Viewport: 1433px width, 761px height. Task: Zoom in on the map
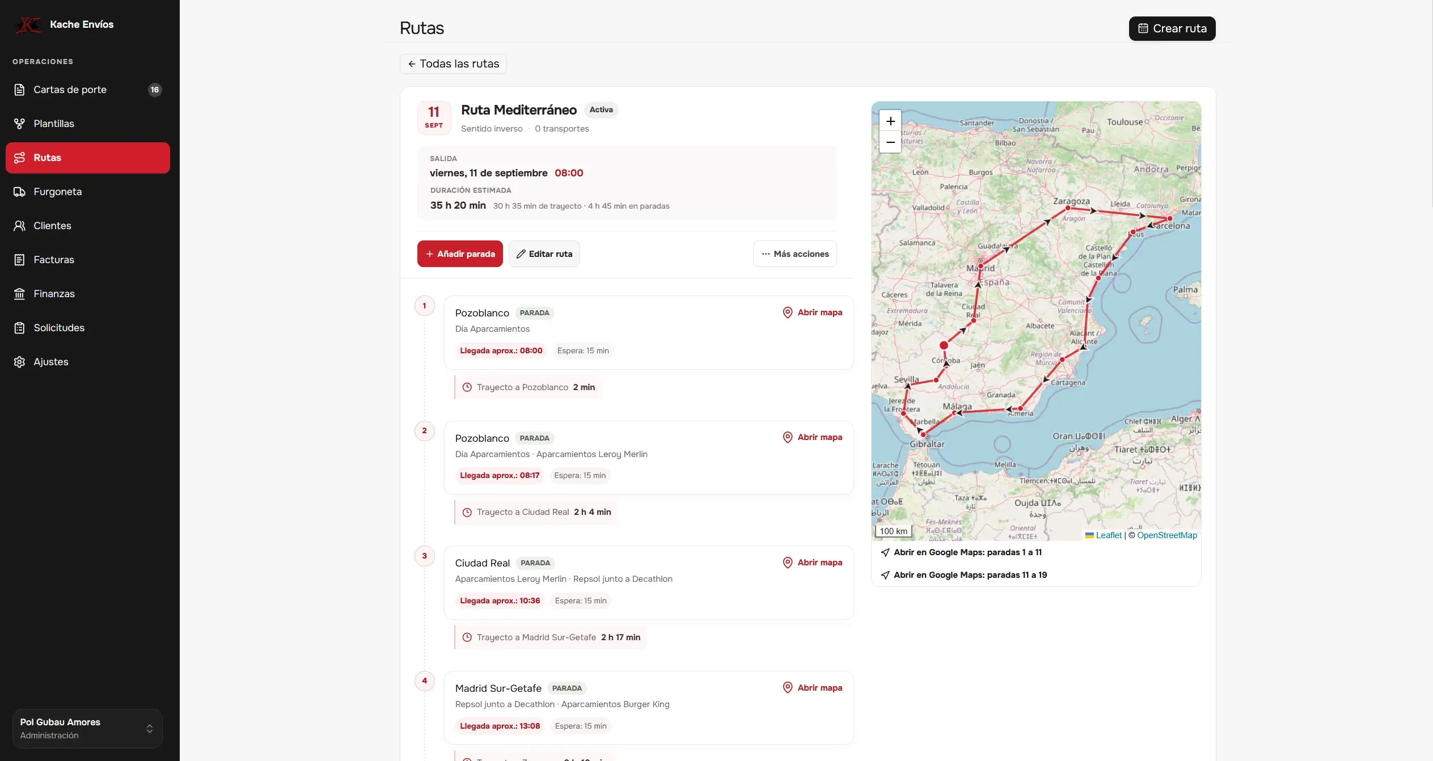click(890, 121)
